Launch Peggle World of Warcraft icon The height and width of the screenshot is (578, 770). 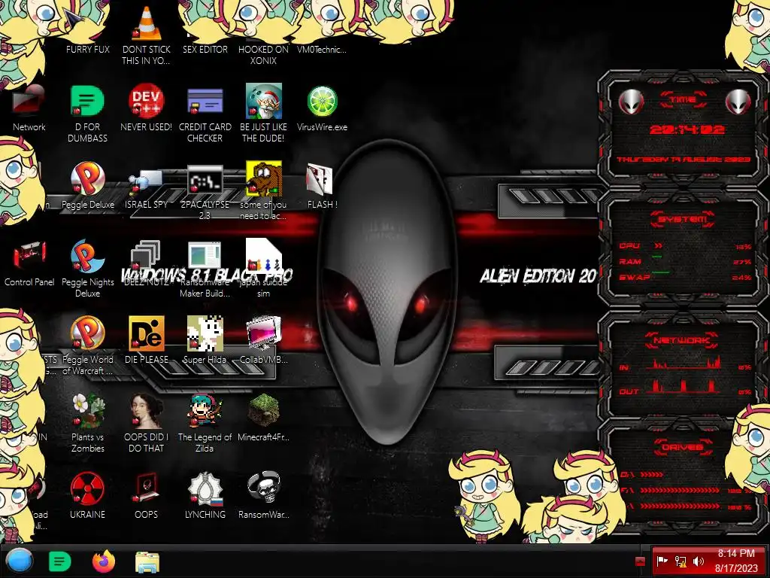(x=87, y=346)
